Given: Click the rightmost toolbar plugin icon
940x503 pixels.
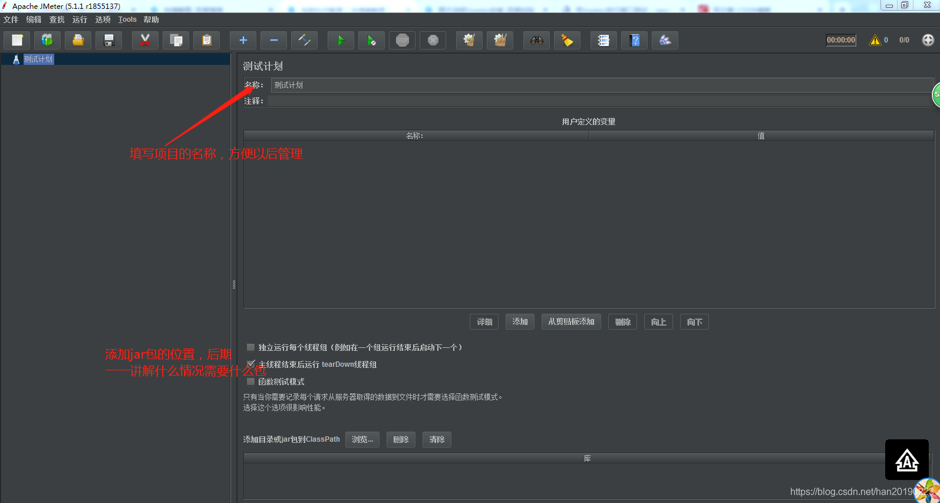Looking at the screenshot, I should click(665, 40).
